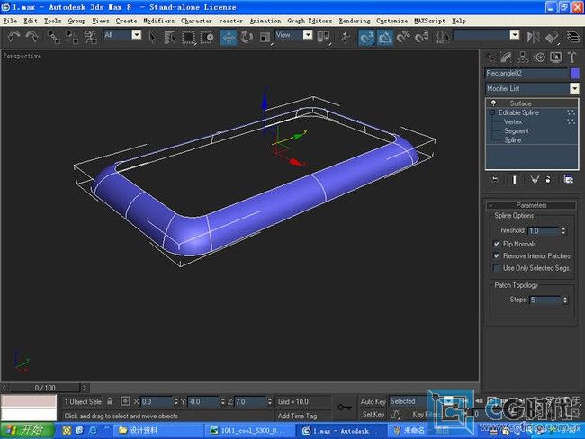The image size is (585, 439).
Task: Open Configure Modifier Sets icon
Action: pyautogui.click(x=569, y=180)
